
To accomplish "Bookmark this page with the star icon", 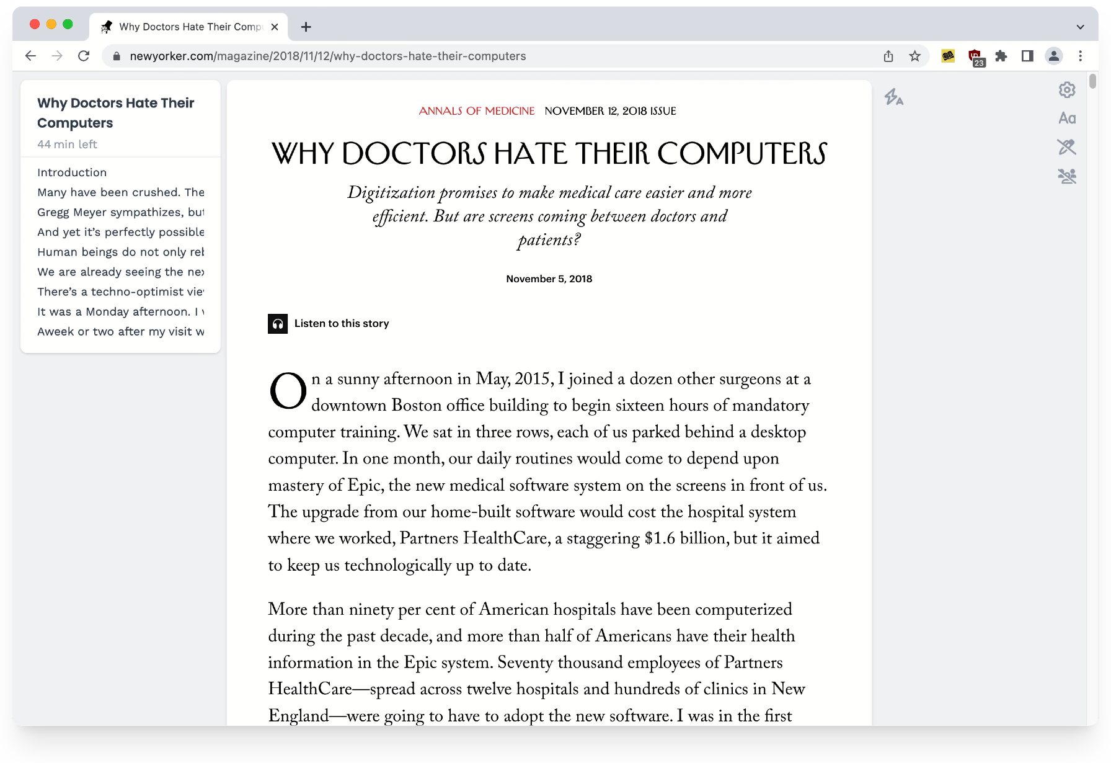I will [x=915, y=56].
